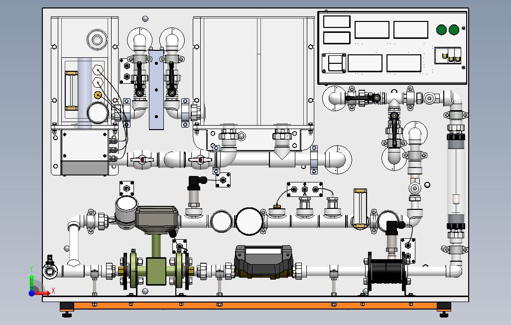Select the upper-right large display on panel
The image size is (511, 325).
[410, 30]
